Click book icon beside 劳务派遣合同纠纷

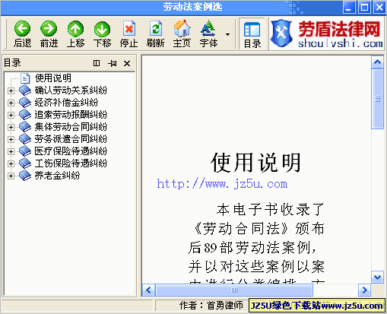(25, 139)
